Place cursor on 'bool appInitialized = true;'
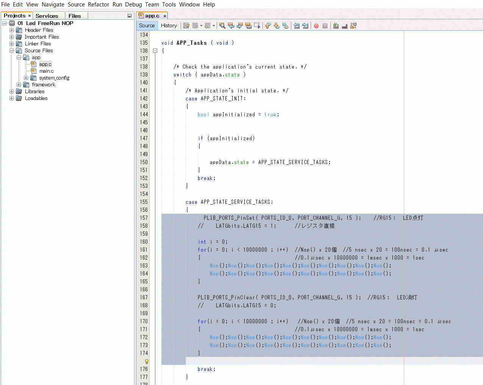483x385 pixels. point(238,114)
